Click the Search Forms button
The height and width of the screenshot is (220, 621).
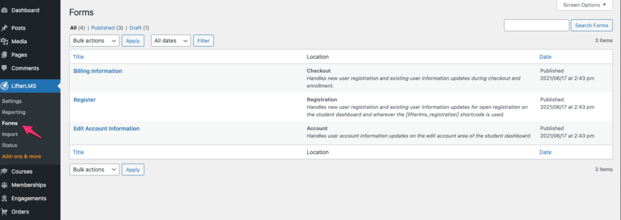coord(592,25)
